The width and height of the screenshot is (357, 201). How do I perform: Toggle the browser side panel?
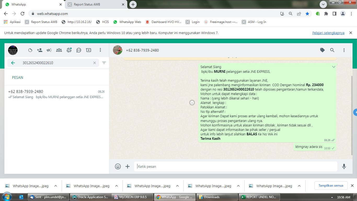[x=335, y=14]
